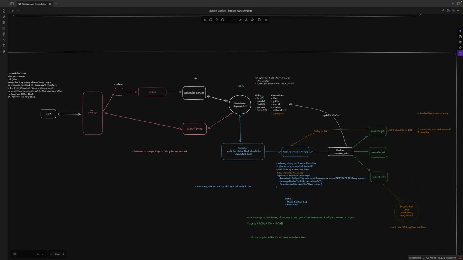This screenshot has width=463, height=260.
Task: Toggle the left sidebar
Action: coord(12,4)
